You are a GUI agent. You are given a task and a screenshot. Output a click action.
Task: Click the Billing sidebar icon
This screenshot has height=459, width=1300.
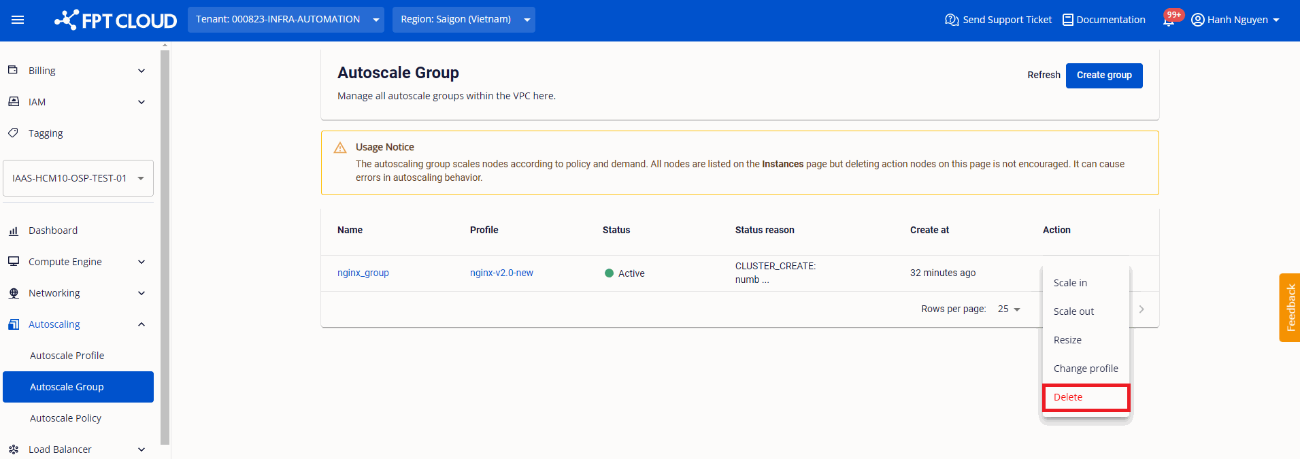coord(13,70)
